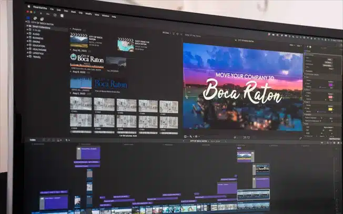Collapse the CITY OF BOCA RATON library
Image resolution: width=343 pixels, height=214 pixels.
tap(26, 22)
